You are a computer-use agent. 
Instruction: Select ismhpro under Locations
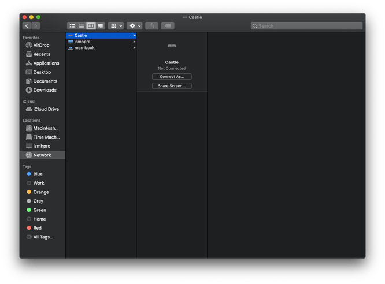click(42, 146)
